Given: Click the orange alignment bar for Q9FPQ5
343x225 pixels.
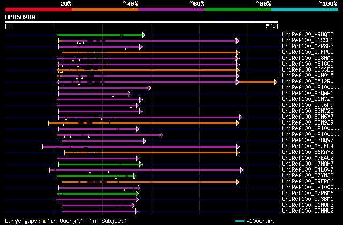Looking at the screenshot, I should click(x=149, y=52).
